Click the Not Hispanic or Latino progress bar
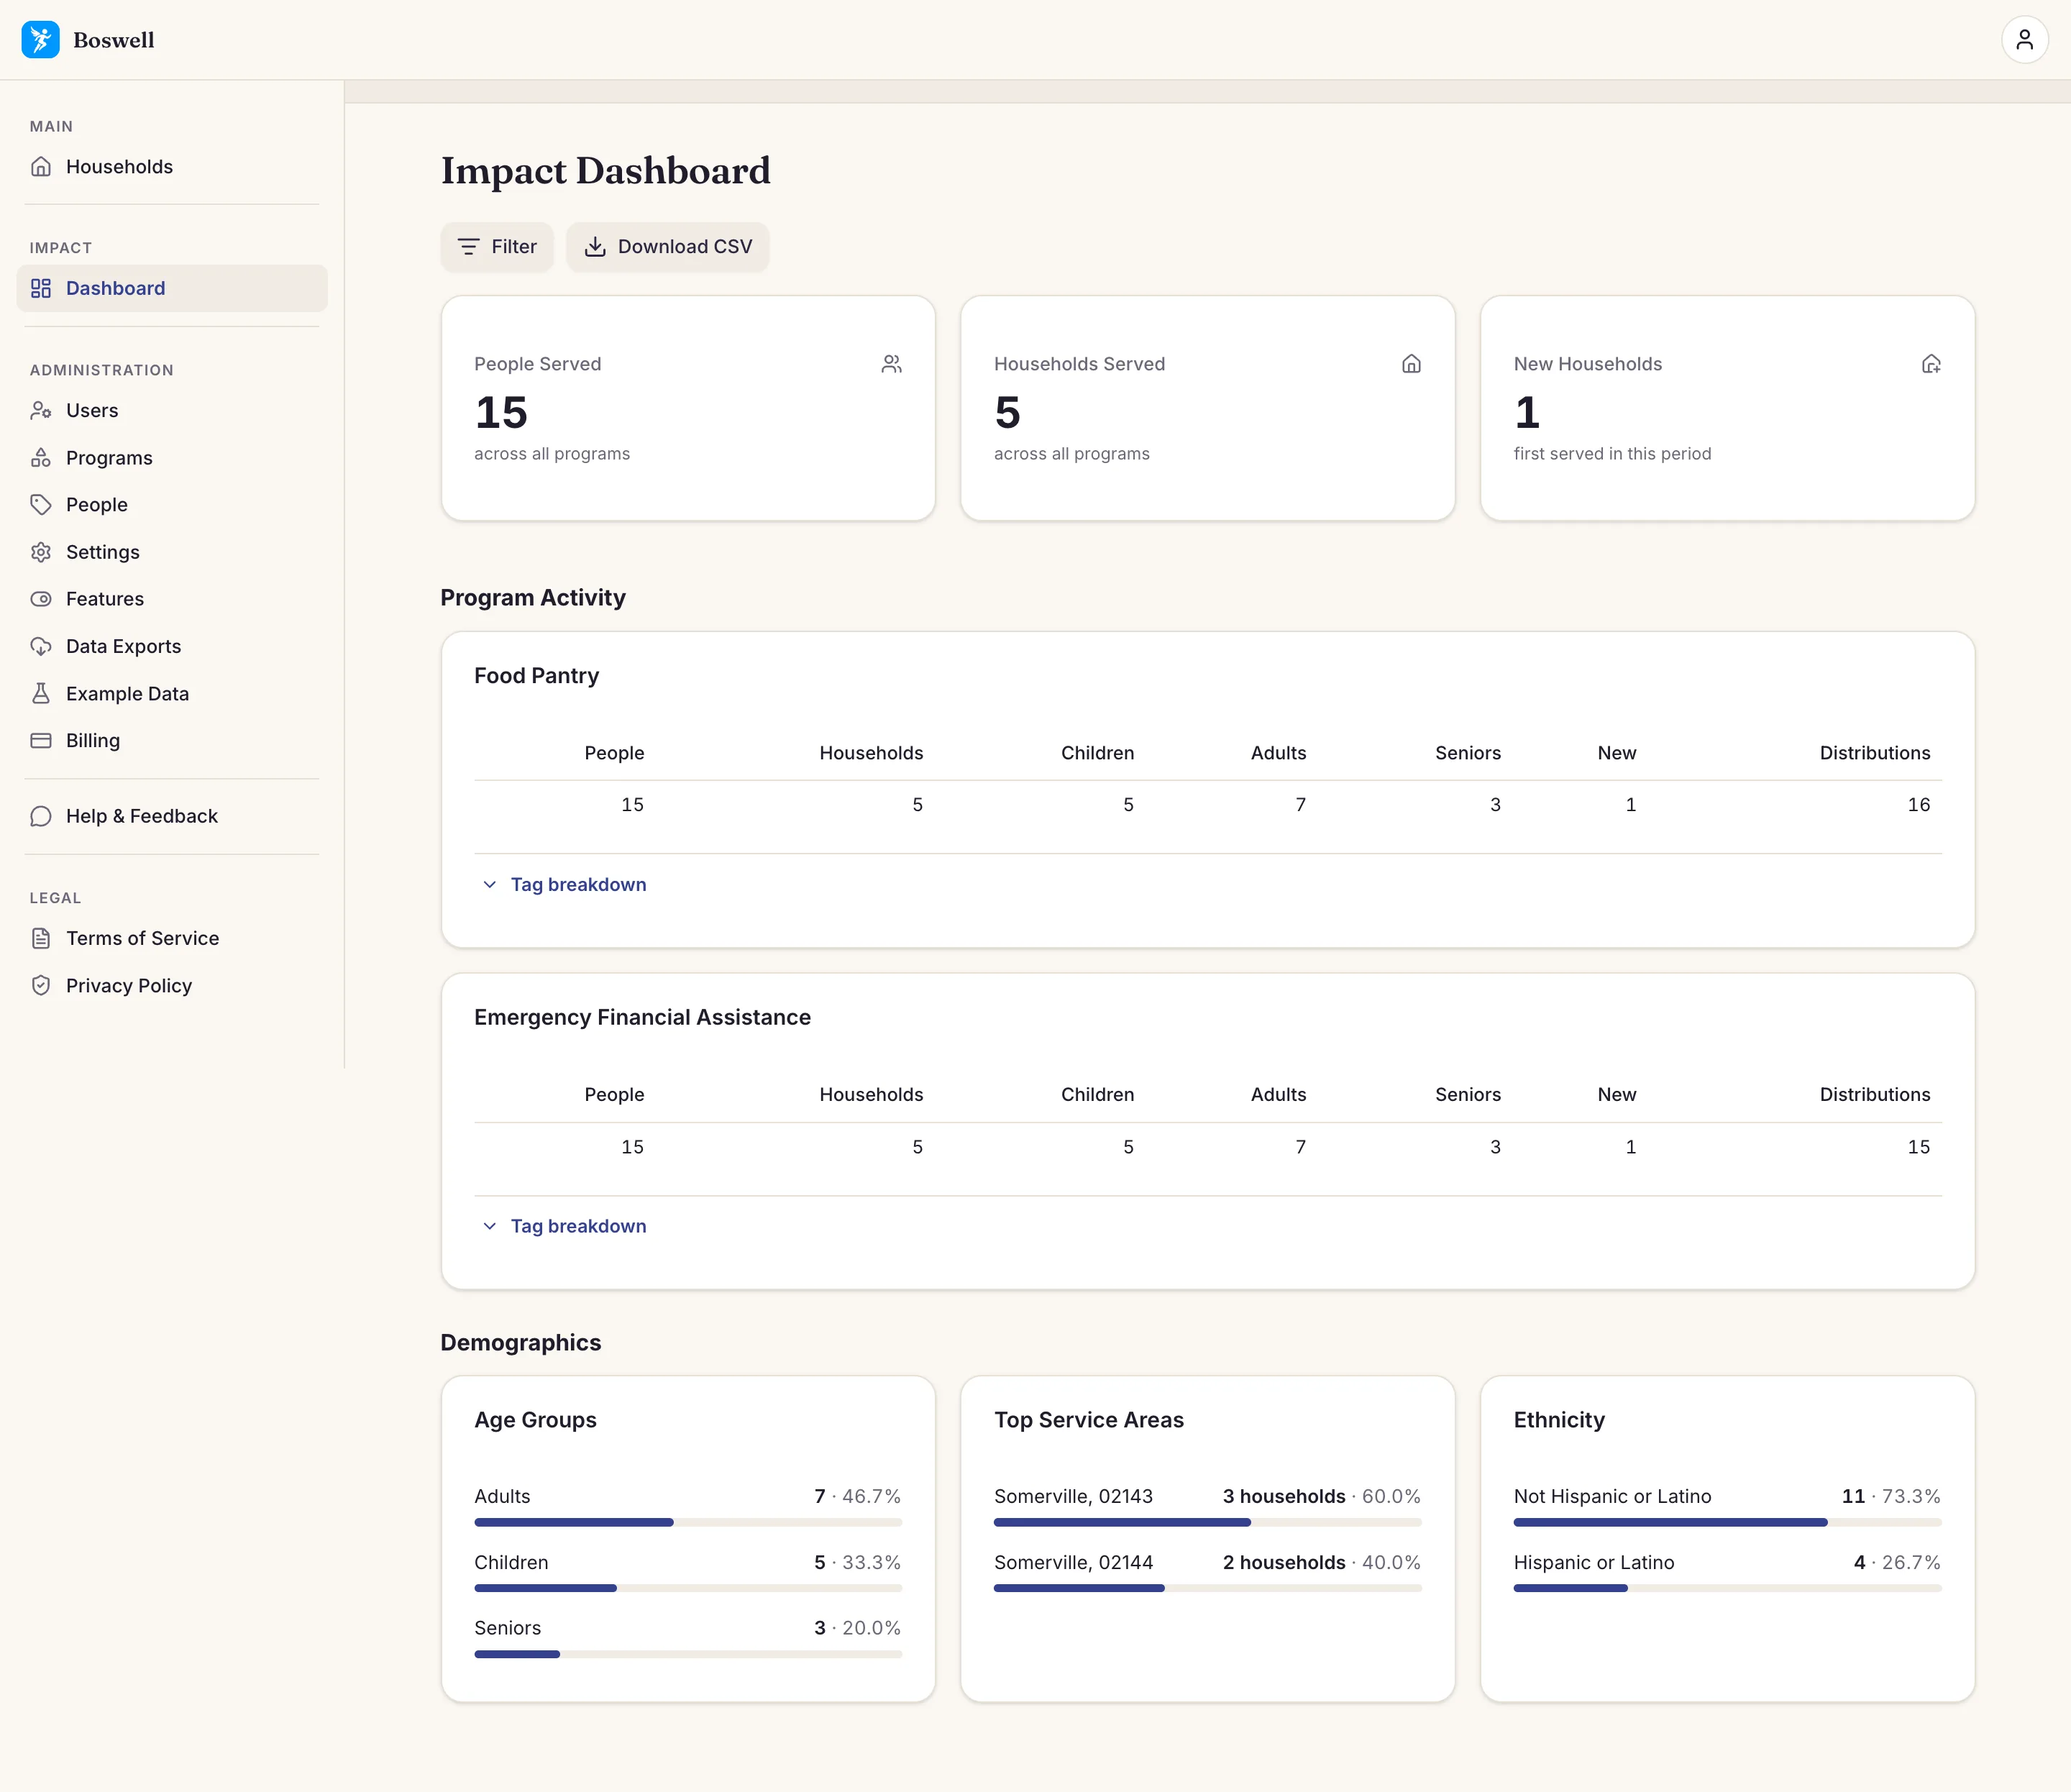This screenshot has height=1792, width=2071. click(1728, 1522)
